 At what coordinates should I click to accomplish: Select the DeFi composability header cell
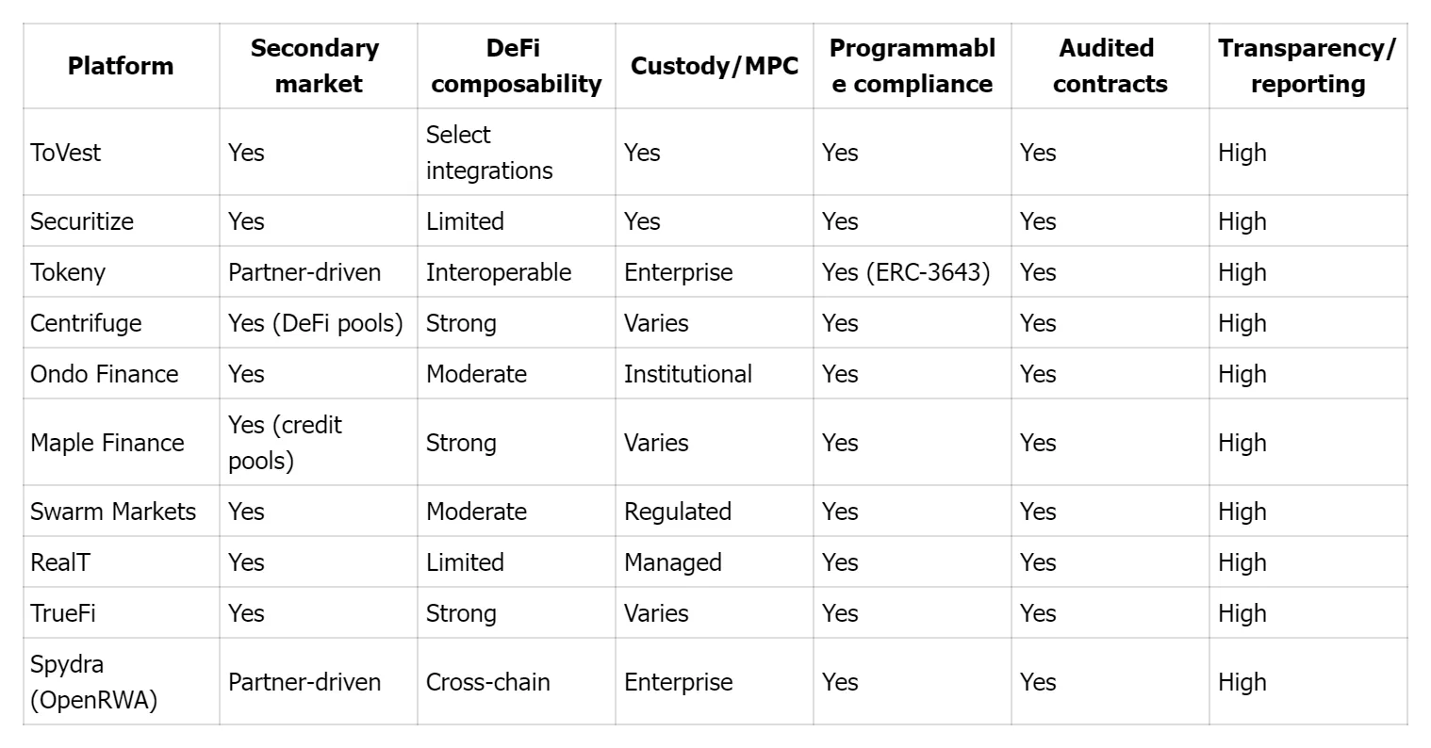click(x=516, y=66)
